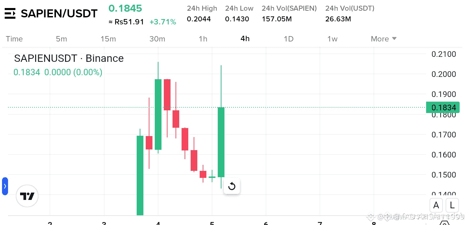This screenshot has height=225, width=467.
Task: Switch to the 5m interval
Action: [61, 39]
